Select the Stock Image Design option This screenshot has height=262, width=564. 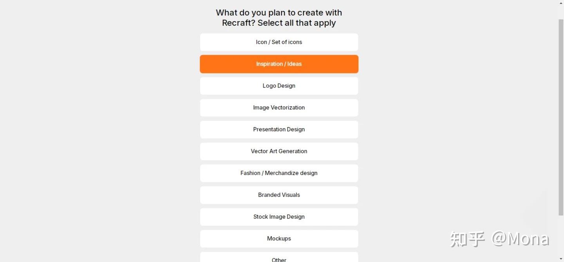(x=279, y=217)
